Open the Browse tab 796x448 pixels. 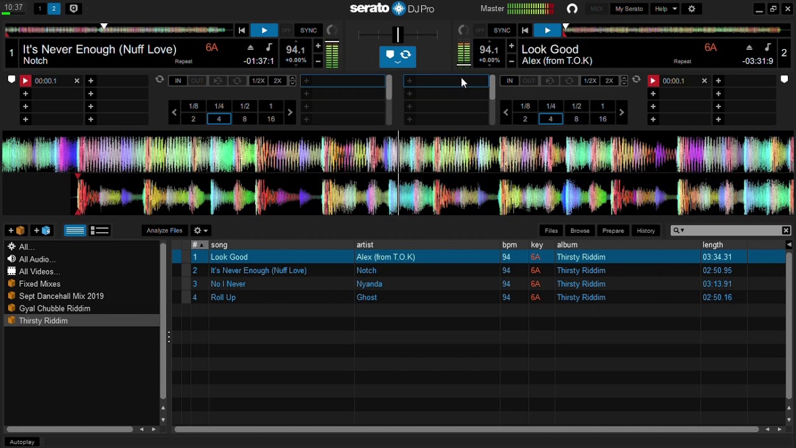[580, 231]
